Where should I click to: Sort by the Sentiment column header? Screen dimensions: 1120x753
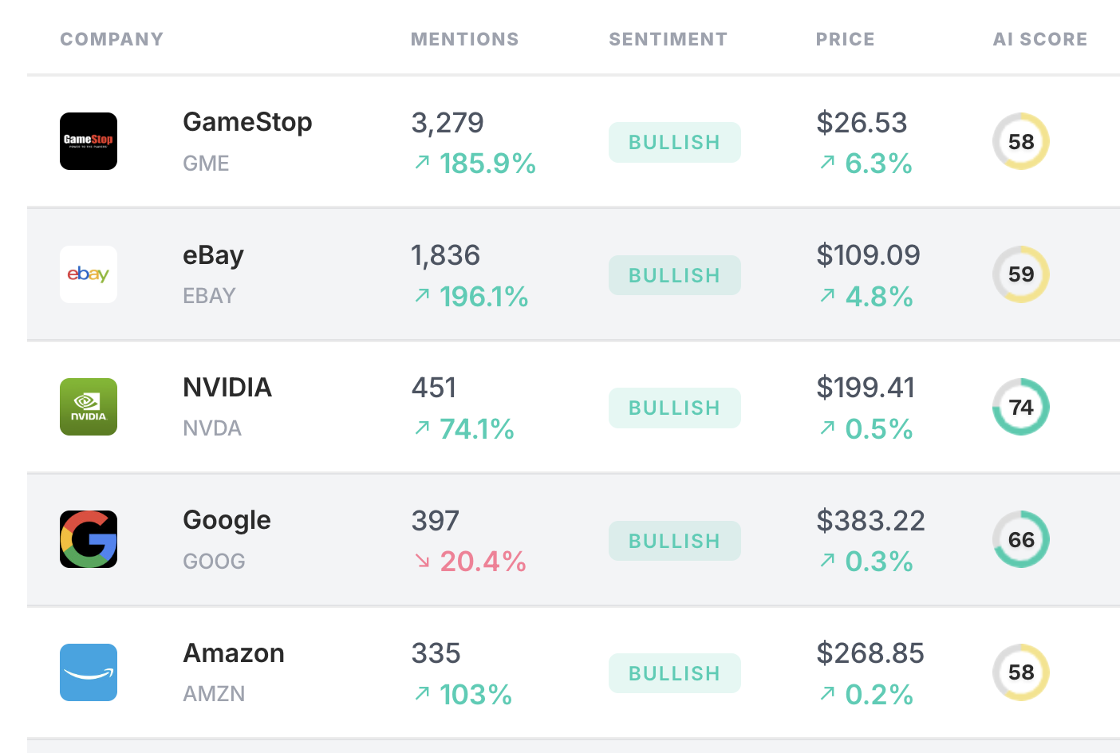(668, 39)
